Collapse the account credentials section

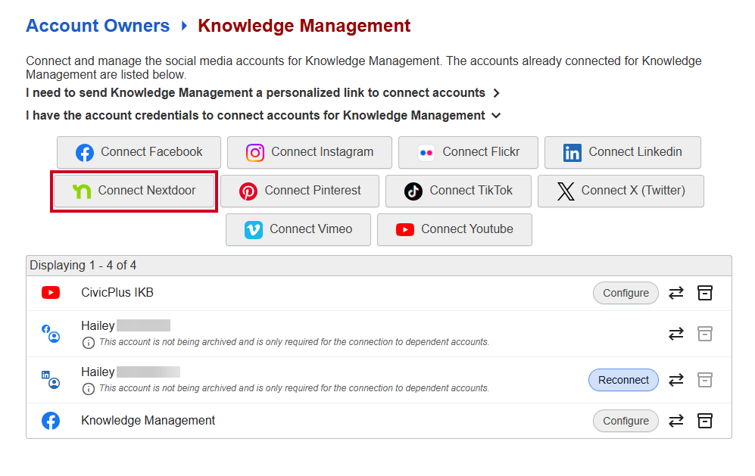[264, 116]
